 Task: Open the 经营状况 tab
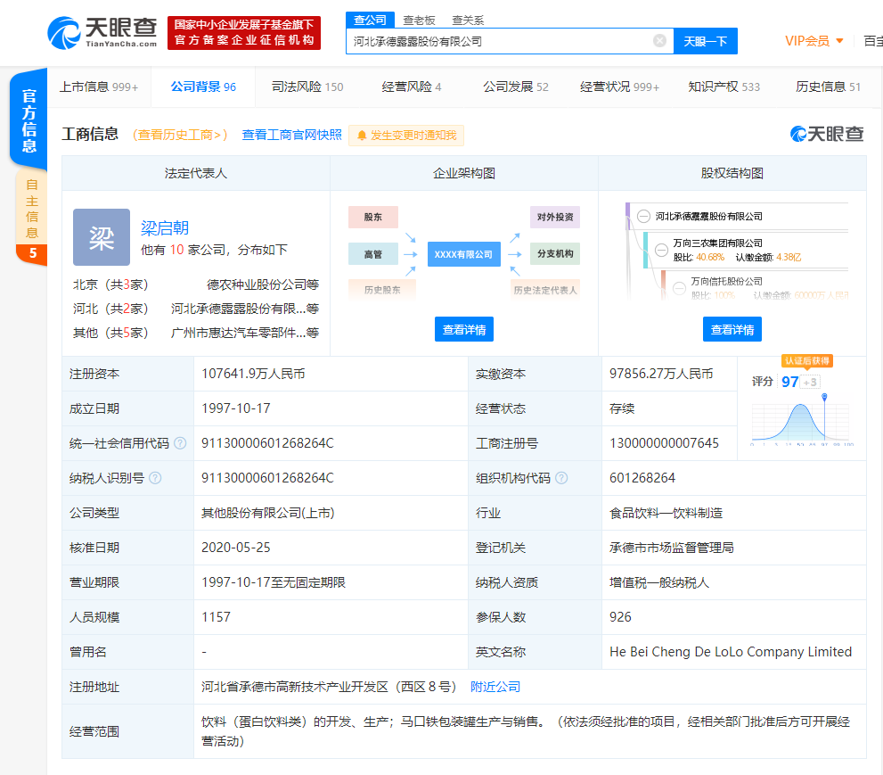pos(619,87)
